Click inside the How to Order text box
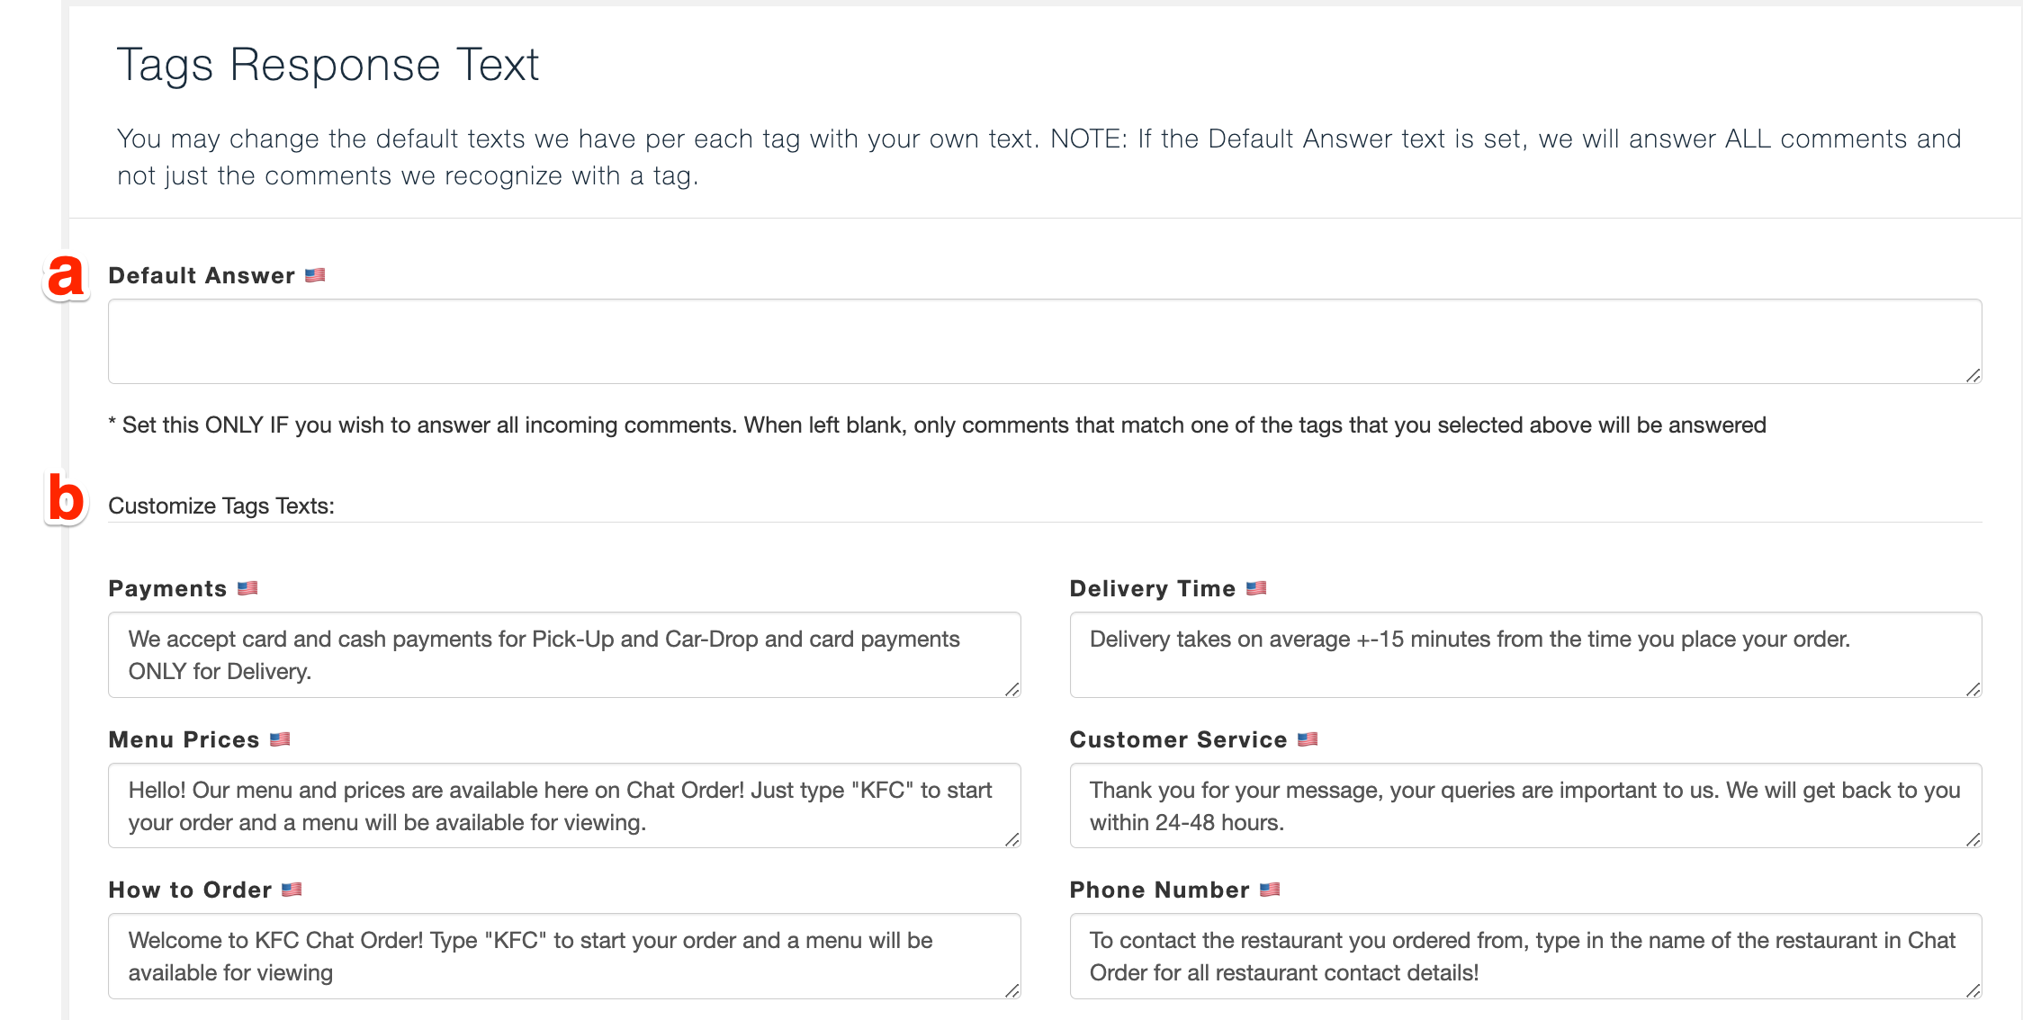 (564, 956)
